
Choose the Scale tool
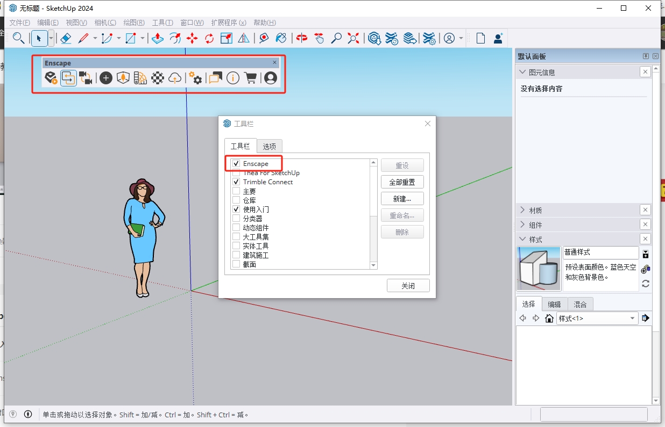tap(227, 38)
